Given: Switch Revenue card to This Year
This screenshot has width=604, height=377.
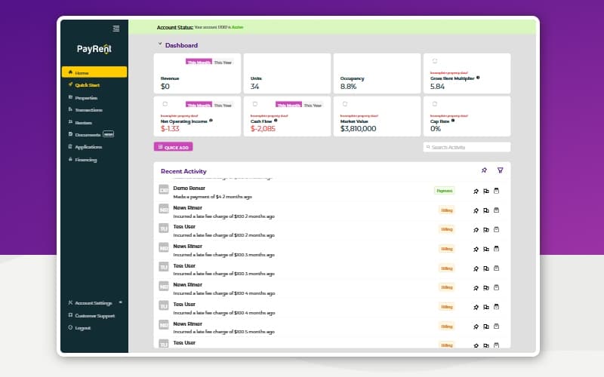Looking at the screenshot, I should pyautogui.click(x=223, y=63).
